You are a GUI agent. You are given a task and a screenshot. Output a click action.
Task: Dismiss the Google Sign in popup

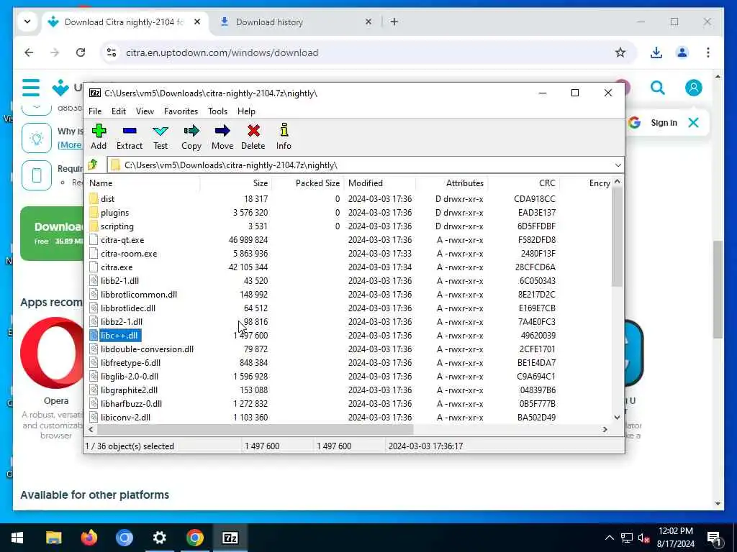point(693,123)
